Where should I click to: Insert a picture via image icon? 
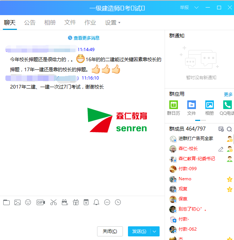click(17, 202)
